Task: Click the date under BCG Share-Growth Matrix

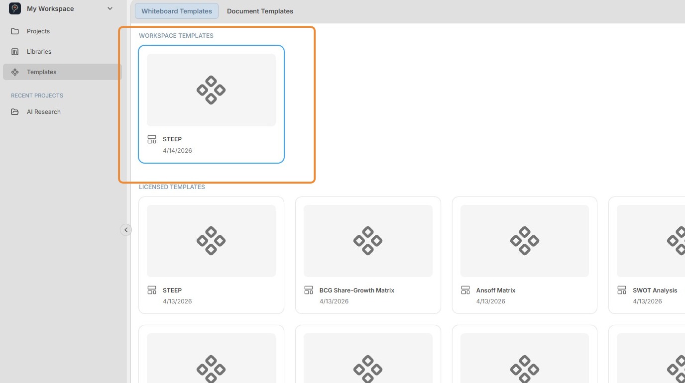Action: point(334,301)
